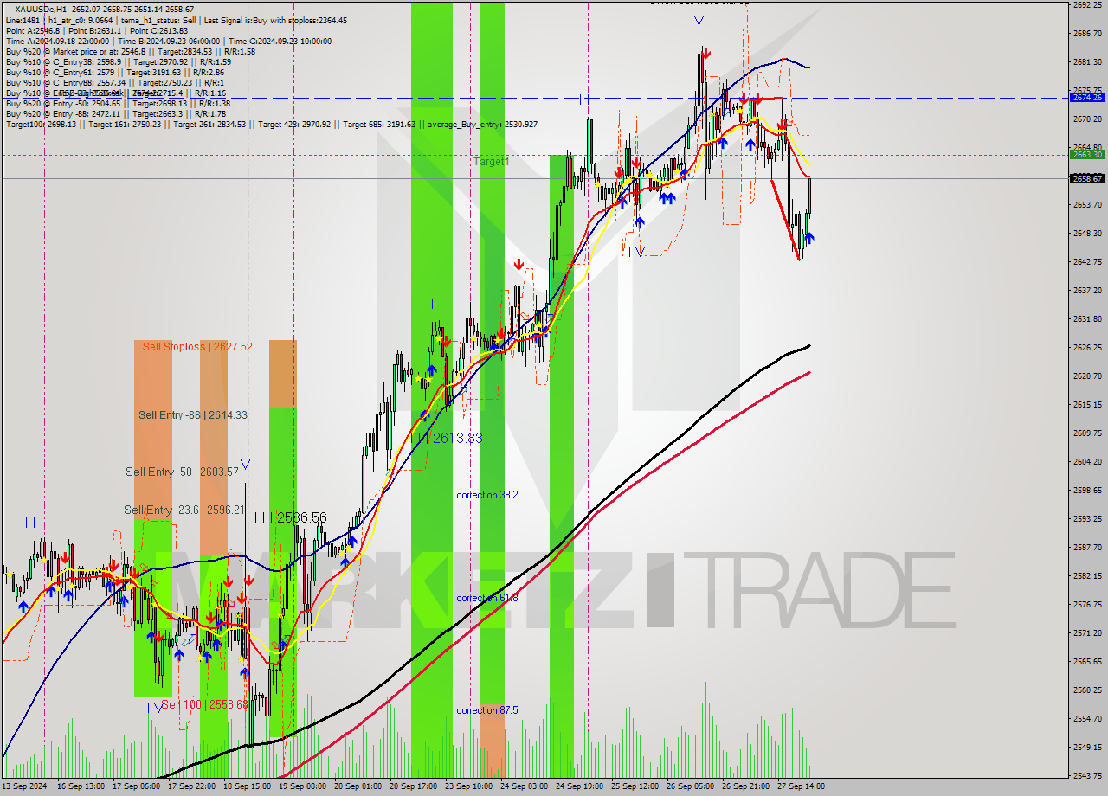Select the 'correction 38.2' label
The width and height of the screenshot is (1108, 796).
tap(487, 495)
